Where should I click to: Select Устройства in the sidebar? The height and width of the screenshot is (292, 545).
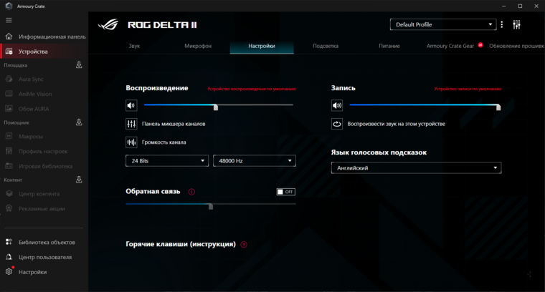(44, 52)
